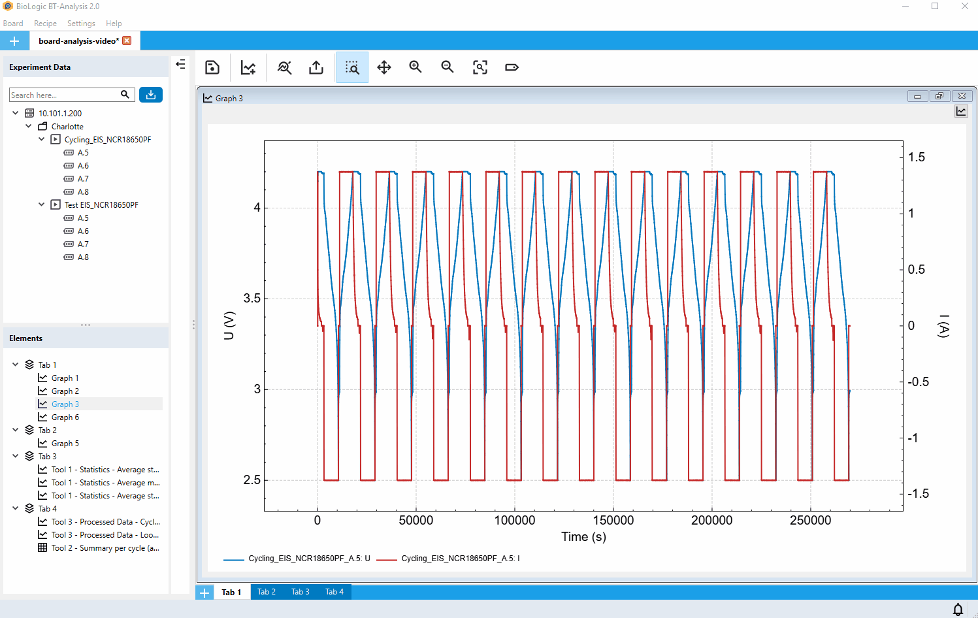
Task: Select the pan move tool
Action: 384,67
